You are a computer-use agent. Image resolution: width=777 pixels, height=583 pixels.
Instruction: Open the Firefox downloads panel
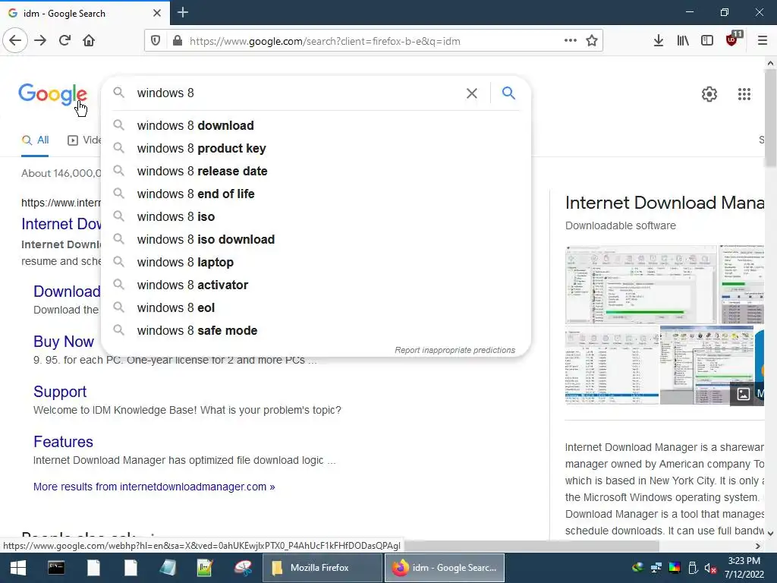tap(659, 41)
